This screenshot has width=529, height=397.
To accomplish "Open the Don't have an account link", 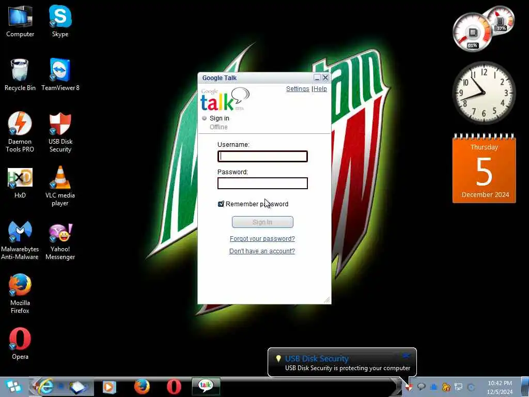I will click(262, 251).
